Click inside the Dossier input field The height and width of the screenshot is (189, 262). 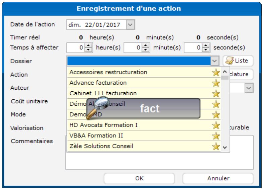coord(139,61)
